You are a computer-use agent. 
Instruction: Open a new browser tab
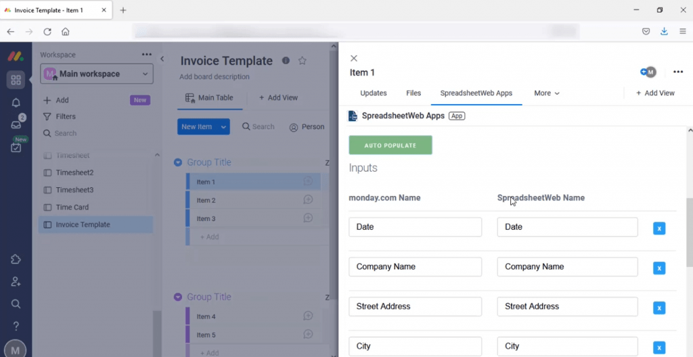(123, 10)
